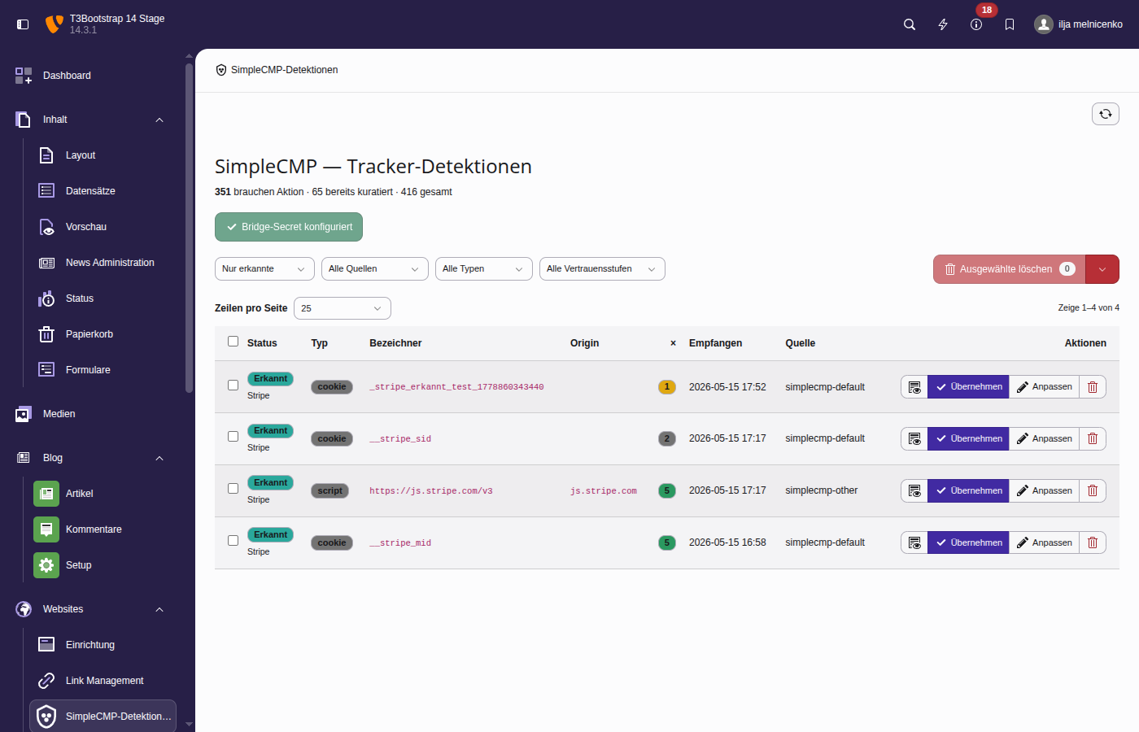Image resolution: width=1139 pixels, height=732 pixels.
Task: Click Übernehmen for _stripe_erkannt_test row
Action: [968, 387]
